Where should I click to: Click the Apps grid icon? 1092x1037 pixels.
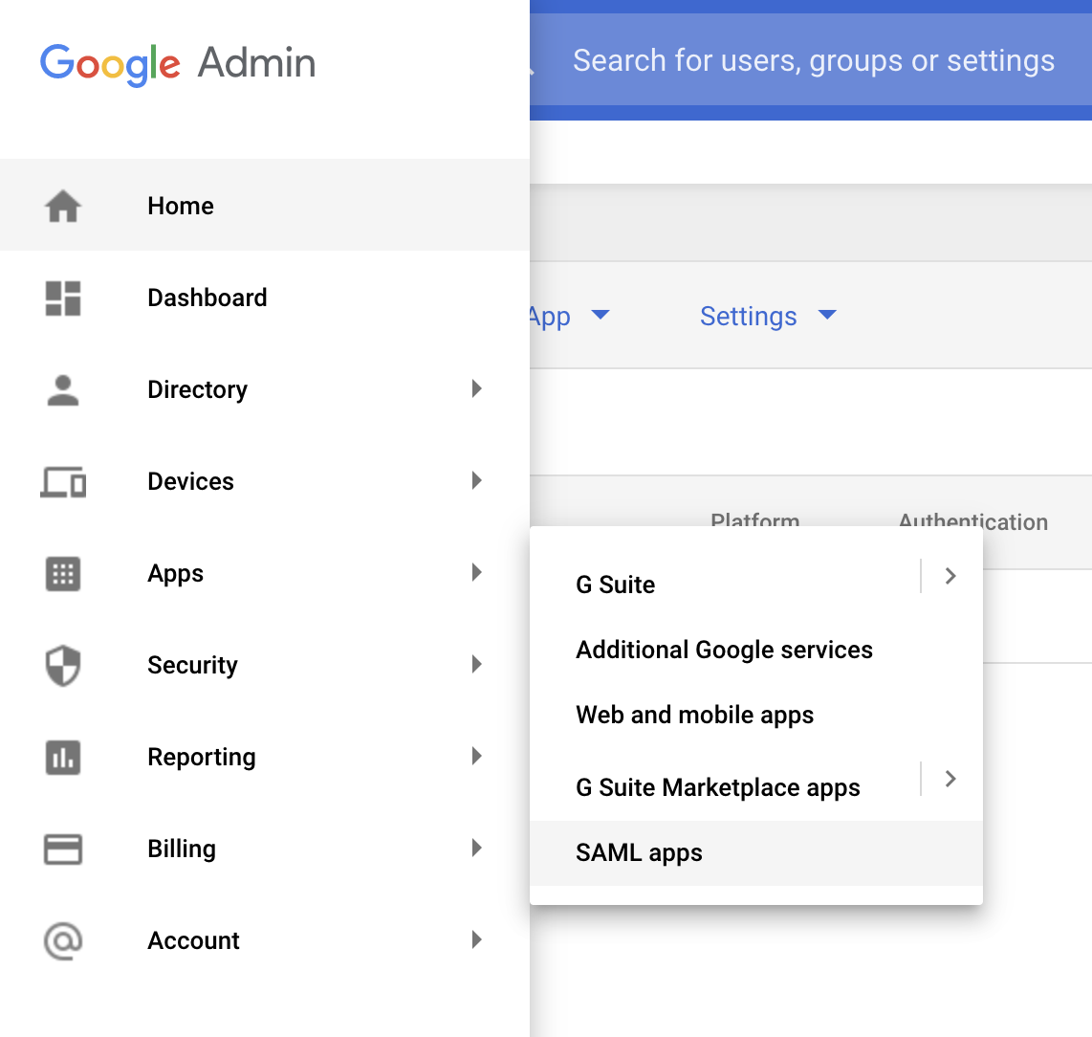(63, 573)
